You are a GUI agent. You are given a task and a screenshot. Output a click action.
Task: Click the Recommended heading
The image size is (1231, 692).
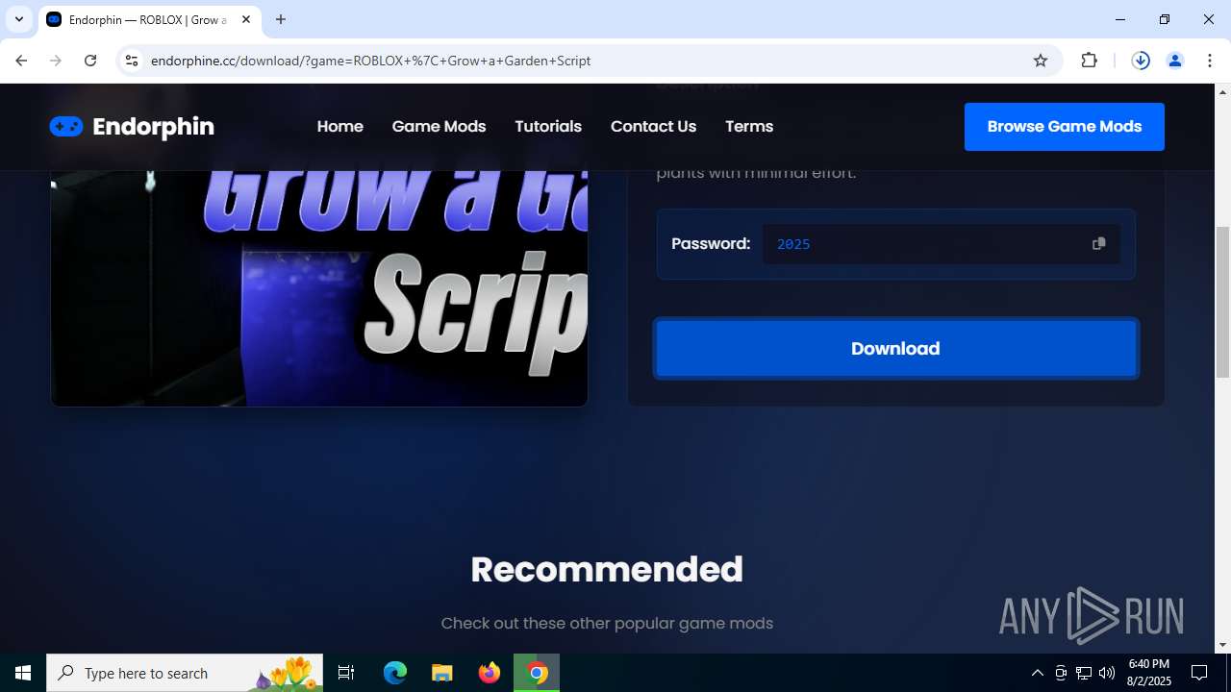click(607, 570)
